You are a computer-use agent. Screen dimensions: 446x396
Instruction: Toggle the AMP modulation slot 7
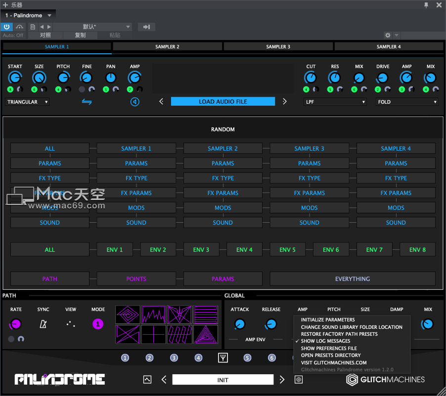[x=130, y=89]
